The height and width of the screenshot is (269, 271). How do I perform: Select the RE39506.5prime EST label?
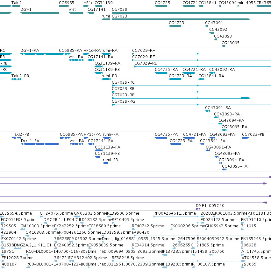tap(123, 213)
